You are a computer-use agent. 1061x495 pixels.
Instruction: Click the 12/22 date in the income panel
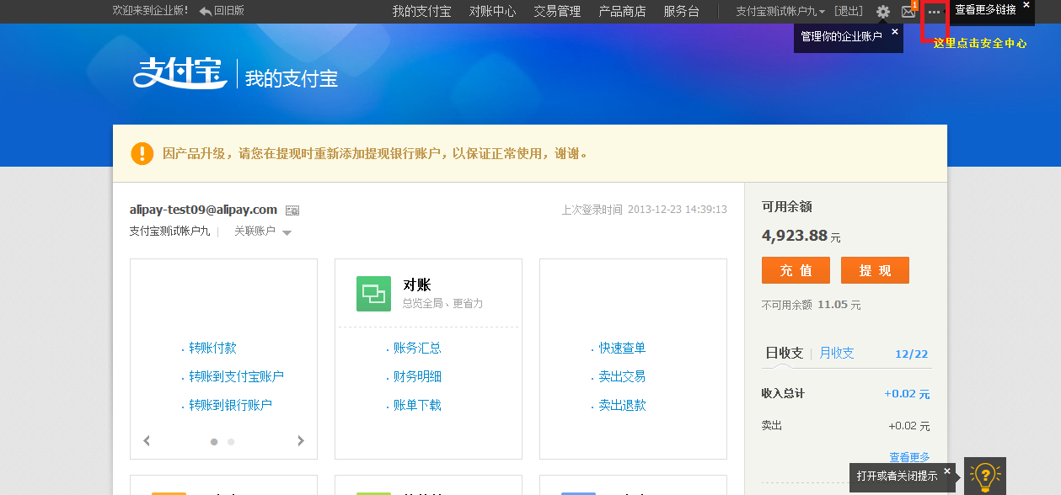[912, 354]
